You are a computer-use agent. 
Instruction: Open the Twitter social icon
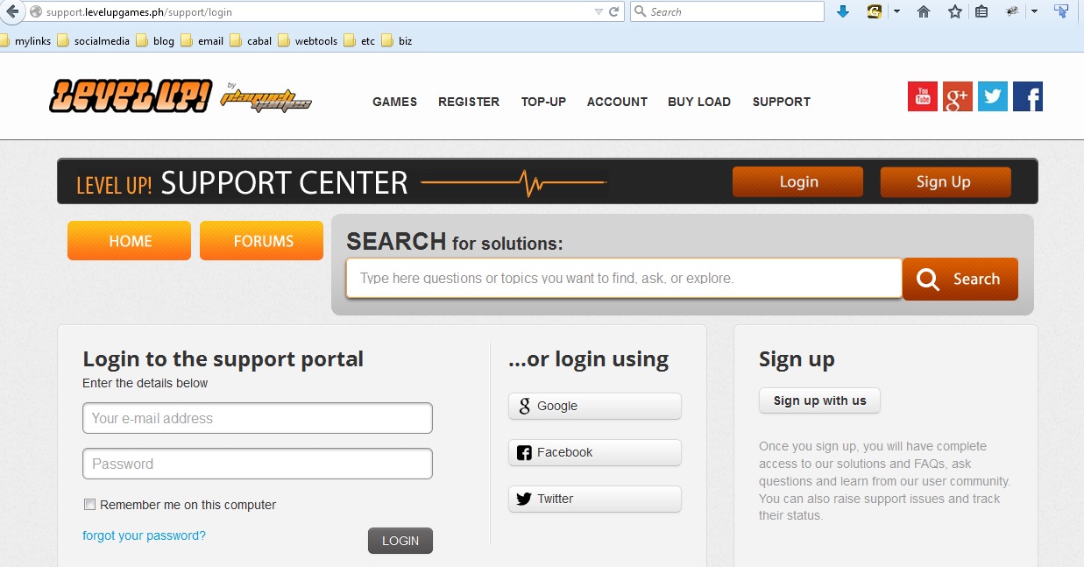tap(992, 96)
